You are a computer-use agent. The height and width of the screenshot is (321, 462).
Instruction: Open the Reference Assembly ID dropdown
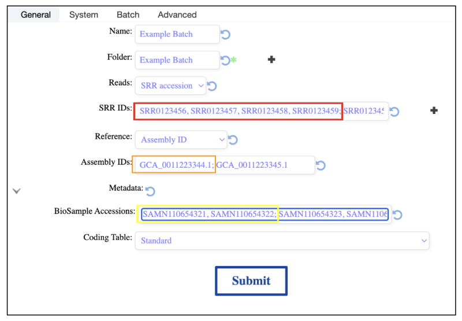[x=181, y=139]
